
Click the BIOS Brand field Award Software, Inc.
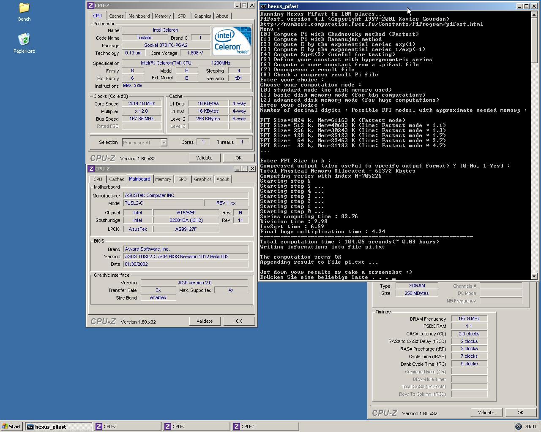186,249
